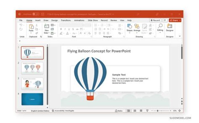This screenshot has width=199, height=123.
Task: Open the File tab
Action: click(21, 20)
